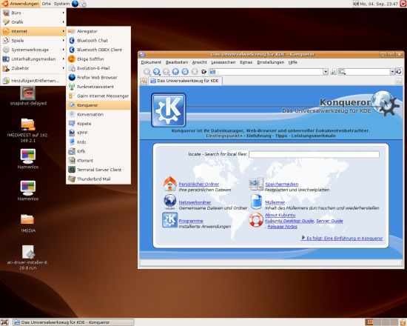Open the Bearbeiten menu
Screen dimensions: 407x326
tap(177, 62)
